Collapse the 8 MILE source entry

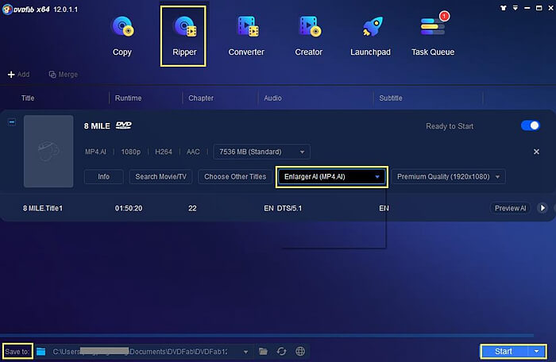12,122
